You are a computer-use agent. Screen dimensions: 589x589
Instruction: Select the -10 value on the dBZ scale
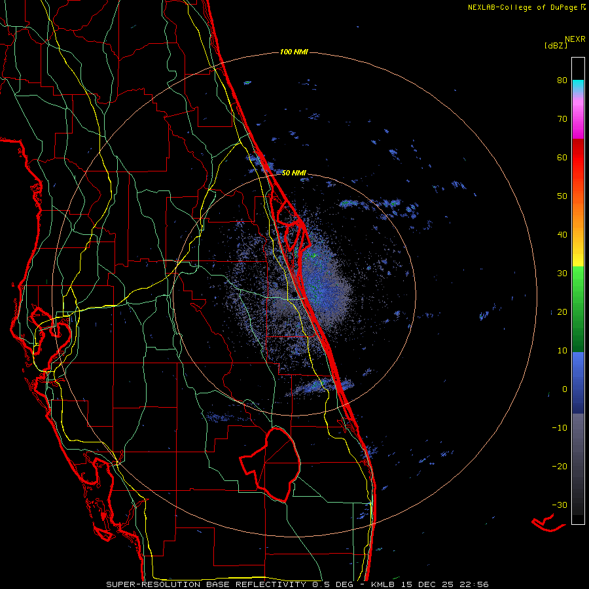pyautogui.click(x=560, y=428)
